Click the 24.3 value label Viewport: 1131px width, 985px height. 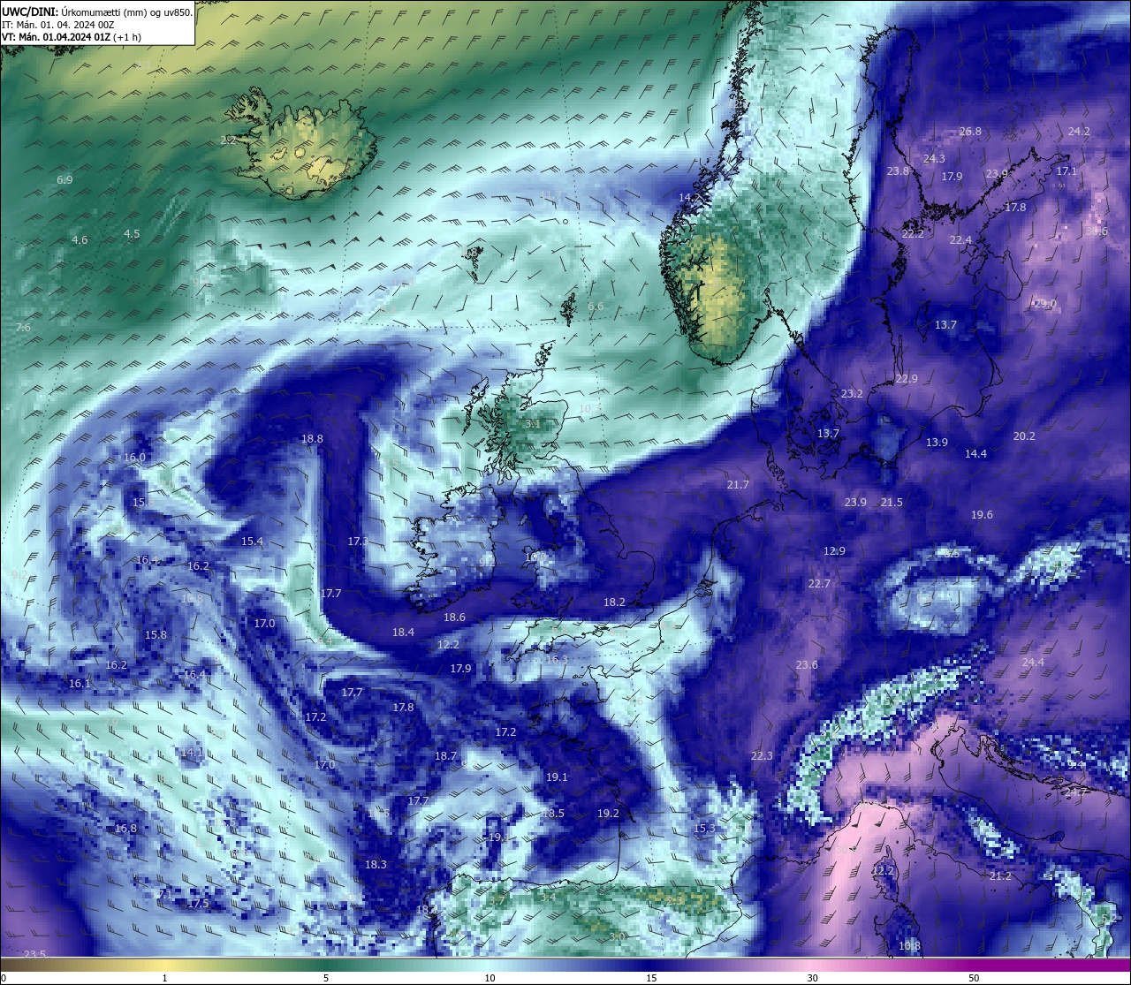(934, 159)
